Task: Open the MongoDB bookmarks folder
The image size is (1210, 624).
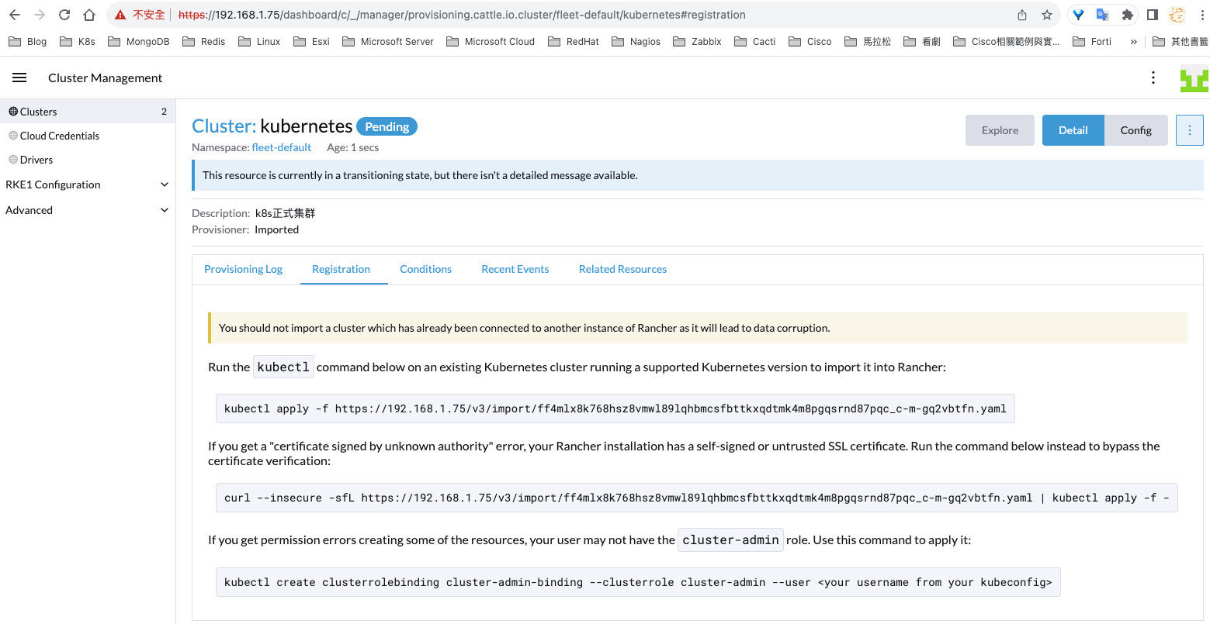Action: point(139,42)
